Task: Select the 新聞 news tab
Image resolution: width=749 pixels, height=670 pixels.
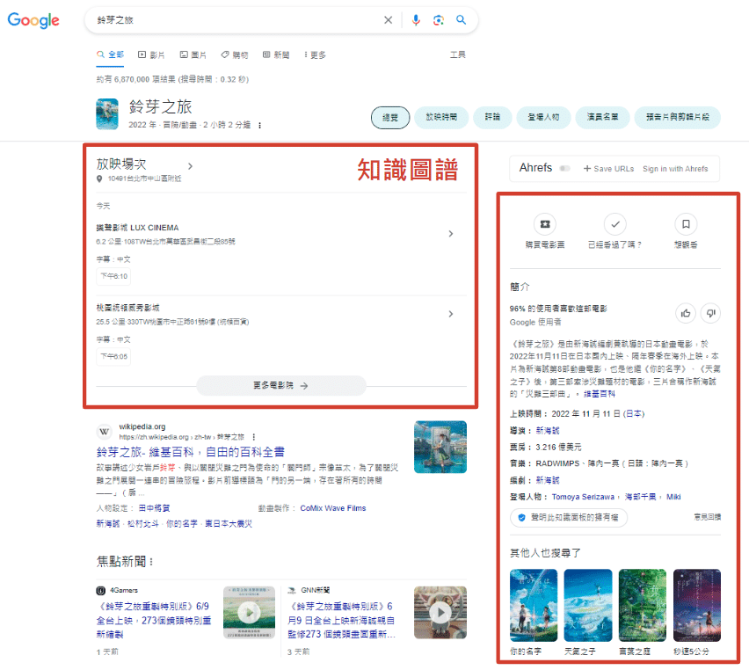Action: click(x=276, y=55)
